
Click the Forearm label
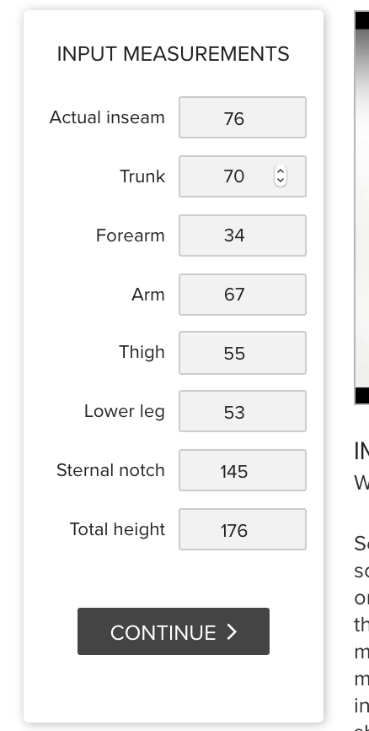131,236
